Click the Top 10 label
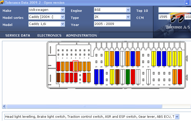 (x=142, y=11)
